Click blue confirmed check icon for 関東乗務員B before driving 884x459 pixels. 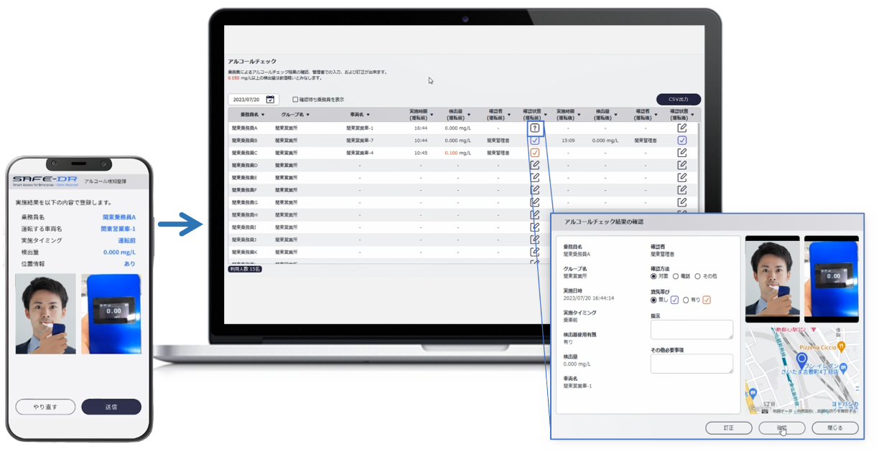(534, 141)
